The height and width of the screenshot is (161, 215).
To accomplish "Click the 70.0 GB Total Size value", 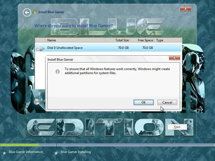I will point(123,48).
